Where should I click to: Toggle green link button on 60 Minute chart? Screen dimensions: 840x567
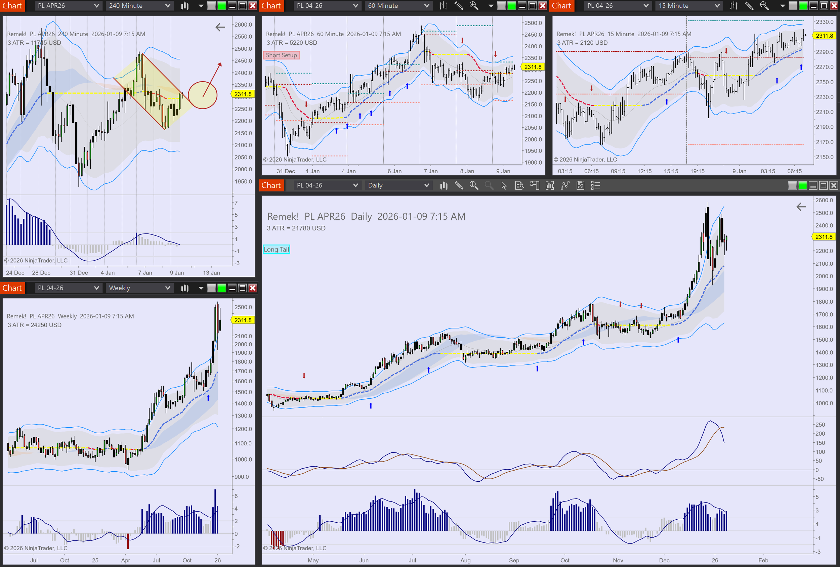click(x=511, y=5)
